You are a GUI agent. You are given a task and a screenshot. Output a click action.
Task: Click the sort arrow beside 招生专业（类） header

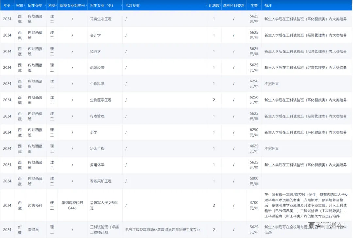[x=121, y=6]
